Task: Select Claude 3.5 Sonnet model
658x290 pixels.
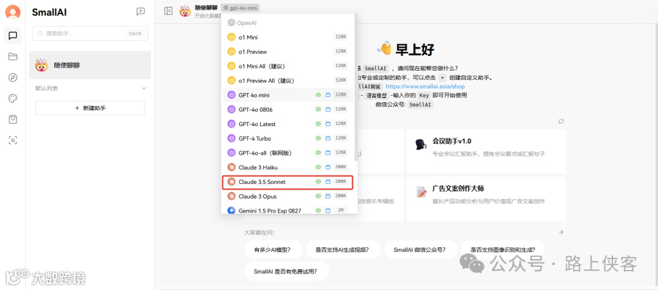Action: tap(288, 182)
